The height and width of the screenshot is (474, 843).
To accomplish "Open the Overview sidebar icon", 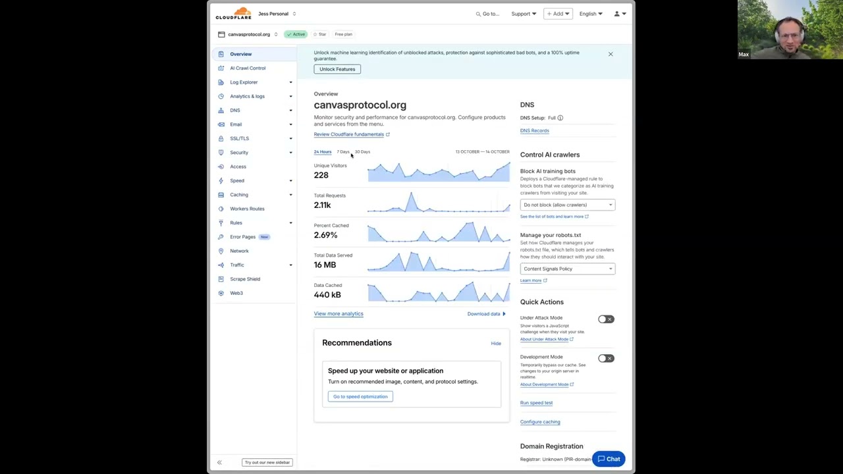I will tap(221, 54).
